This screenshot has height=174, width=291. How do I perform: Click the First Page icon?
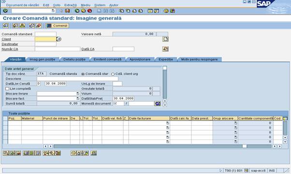[x=121, y=11]
